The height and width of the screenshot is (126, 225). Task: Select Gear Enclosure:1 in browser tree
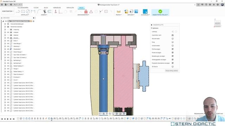pos(18,75)
